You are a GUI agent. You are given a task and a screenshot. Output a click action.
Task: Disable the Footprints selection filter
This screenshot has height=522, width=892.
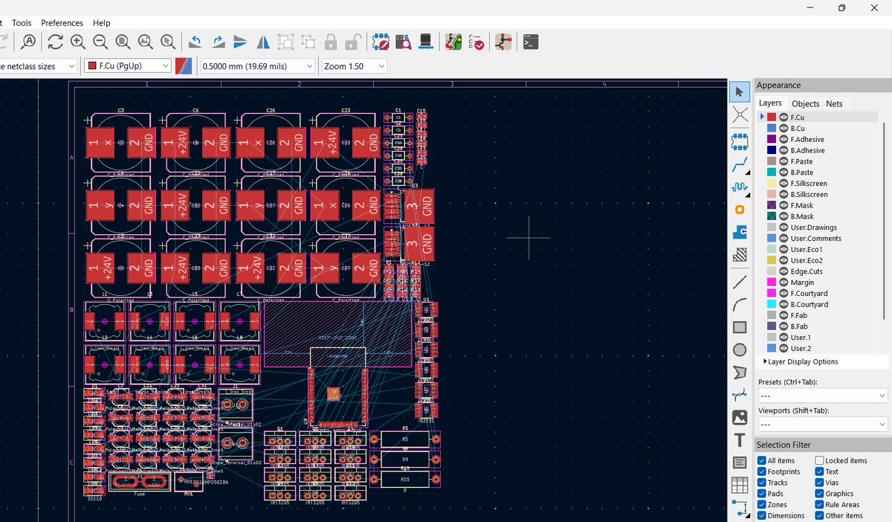tap(760, 471)
